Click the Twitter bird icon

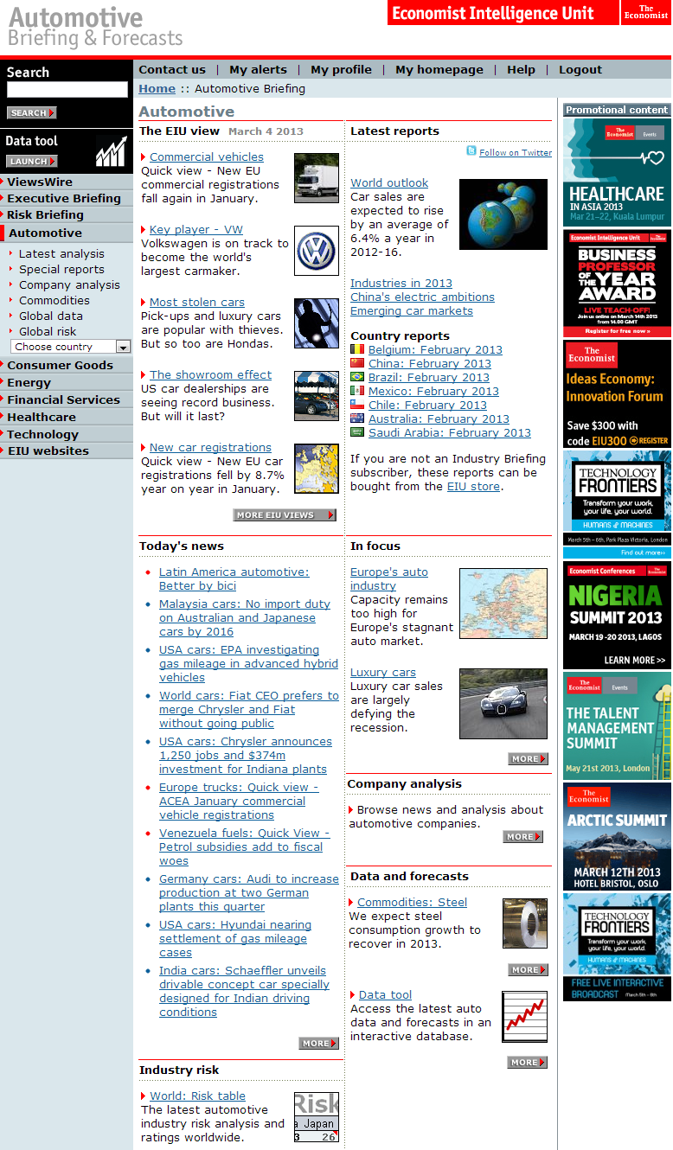(x=471, y=150)
